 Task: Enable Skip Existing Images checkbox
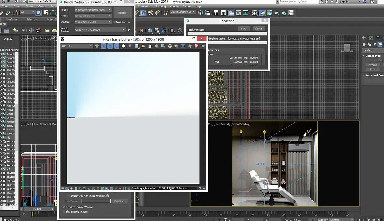[64, 212]
